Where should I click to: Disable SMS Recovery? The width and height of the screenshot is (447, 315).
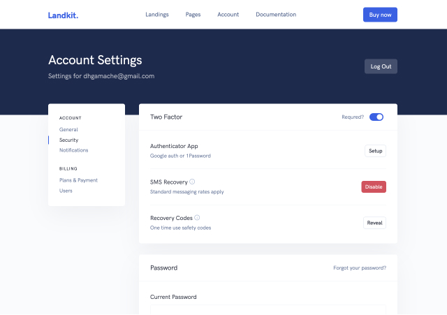(374, 186)
